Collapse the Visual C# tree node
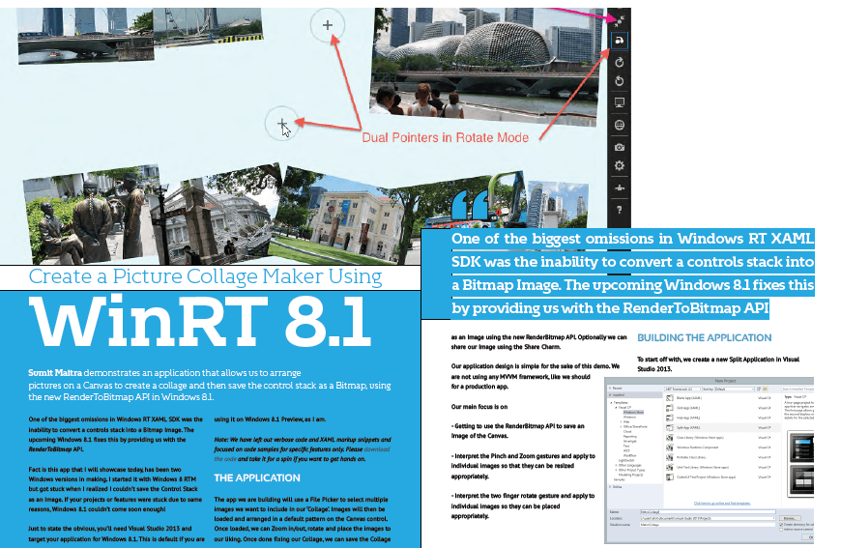 tap(617, 408)
